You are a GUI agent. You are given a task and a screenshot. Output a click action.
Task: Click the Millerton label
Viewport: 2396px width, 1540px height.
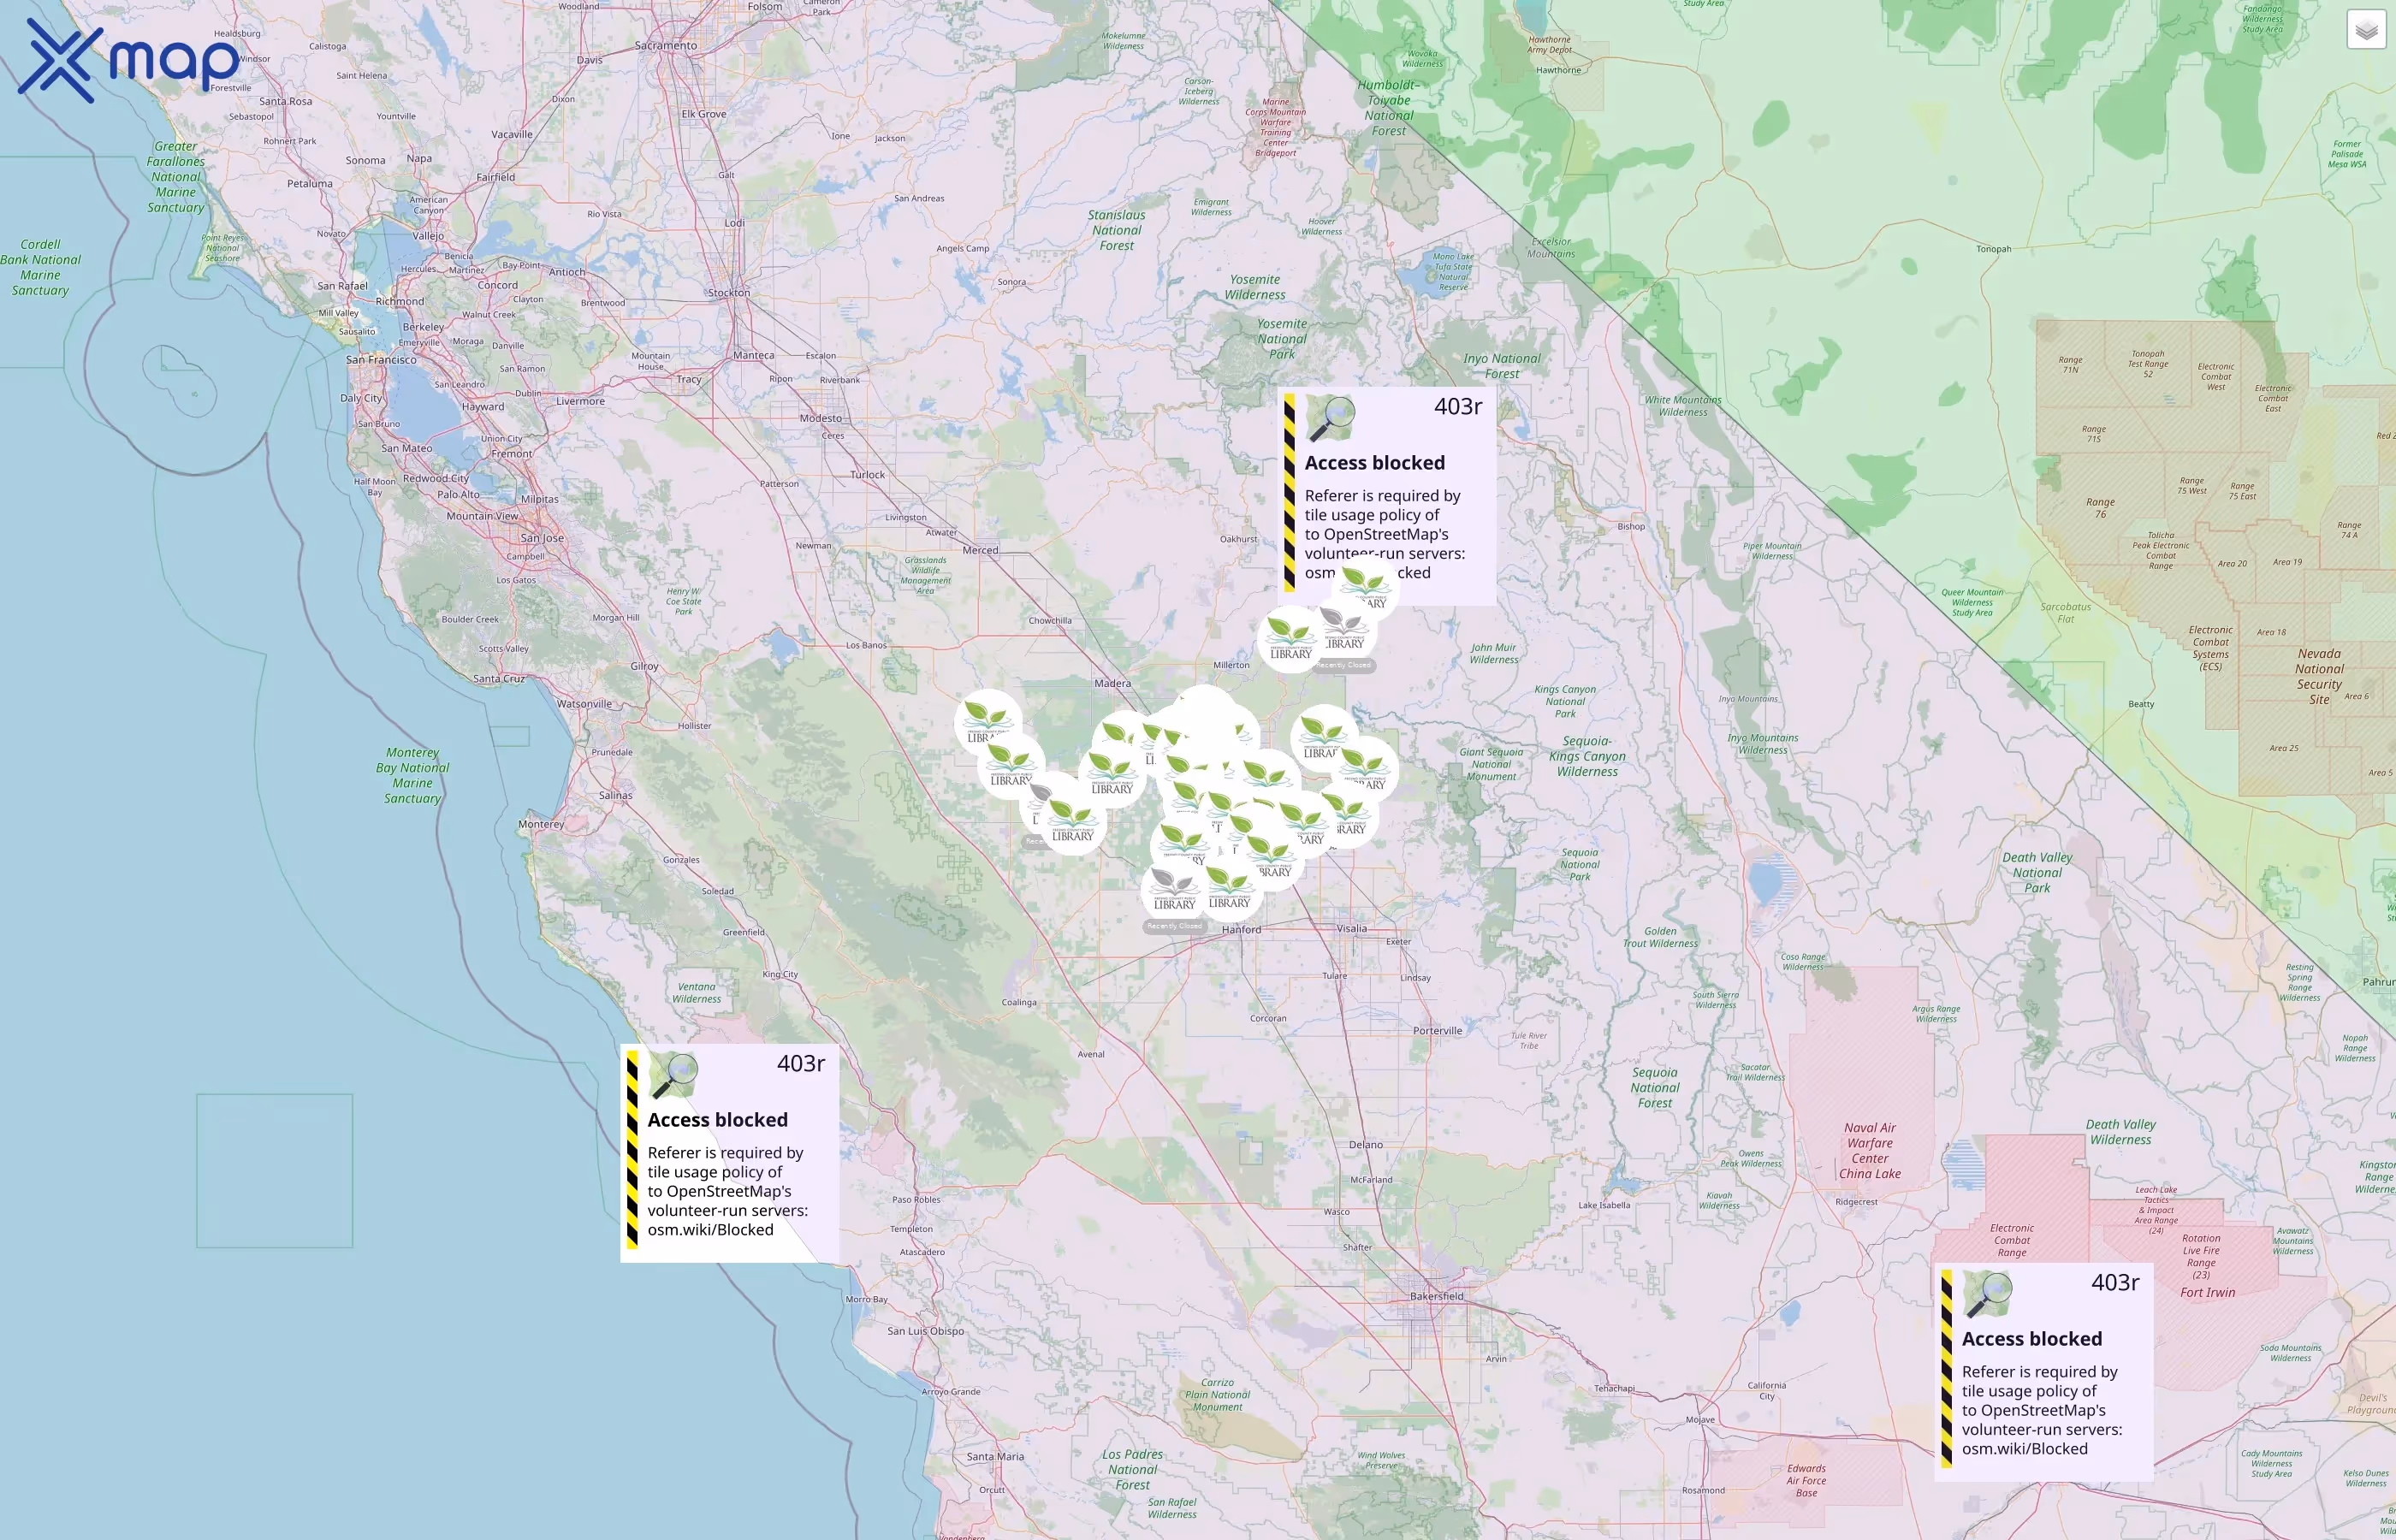pyautogui.click(x=1231, y=665)
